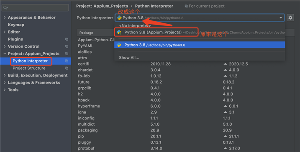Click the settings search input field

35,8
